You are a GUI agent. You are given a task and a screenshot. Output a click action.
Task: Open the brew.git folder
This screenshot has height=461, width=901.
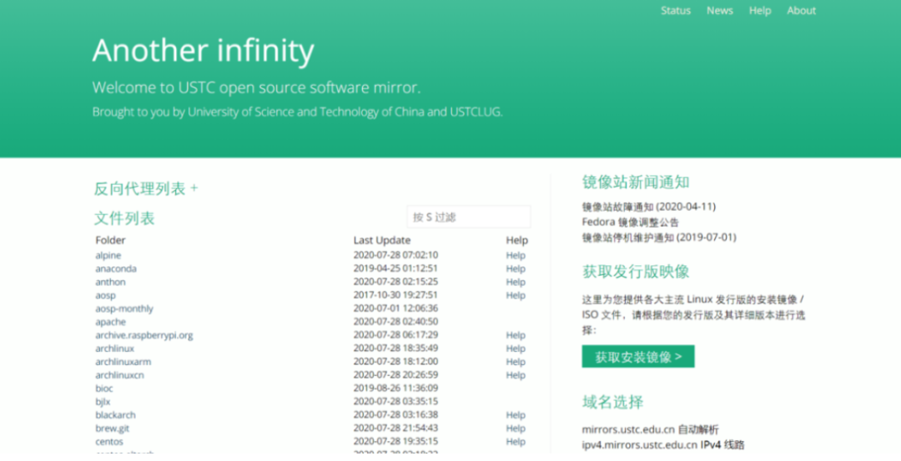point(112,428)
